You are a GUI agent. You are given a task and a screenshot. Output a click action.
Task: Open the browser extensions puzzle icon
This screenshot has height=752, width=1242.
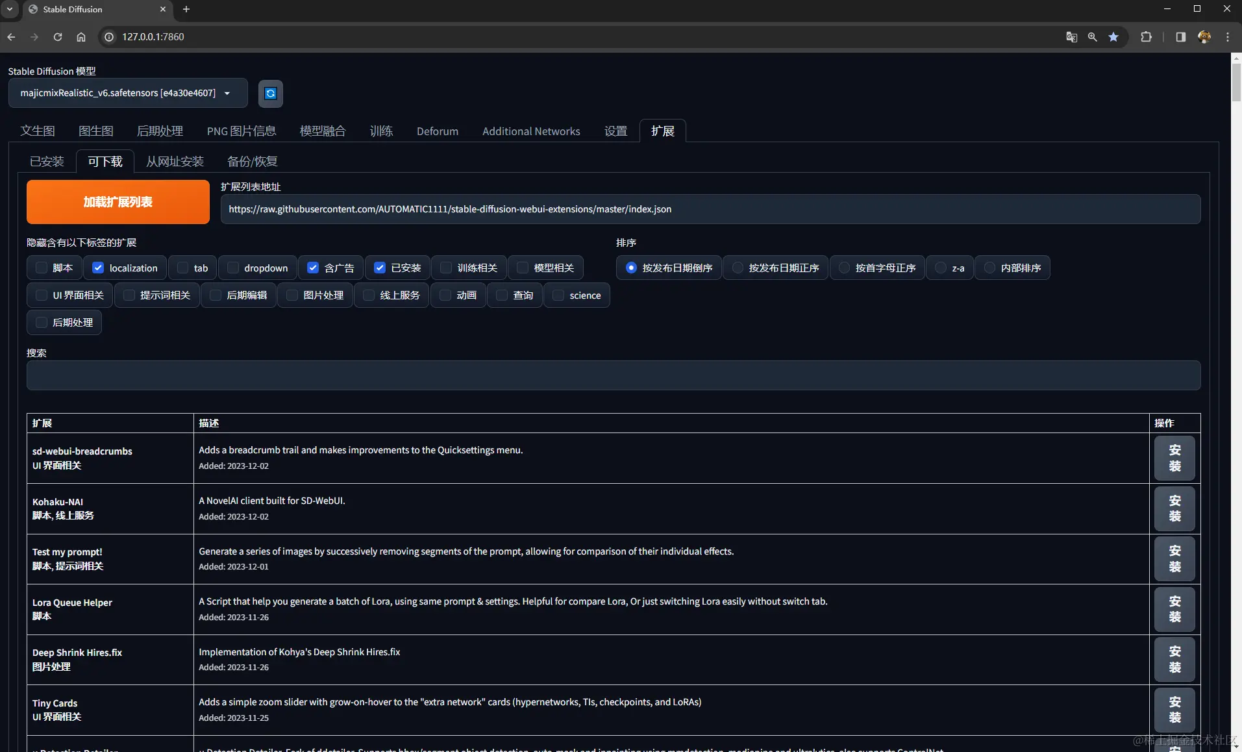click(1147, 37)
